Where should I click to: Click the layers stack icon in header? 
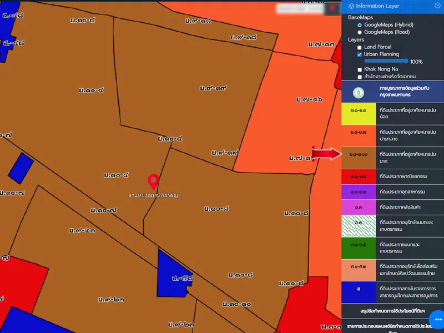tap(351, 6)
